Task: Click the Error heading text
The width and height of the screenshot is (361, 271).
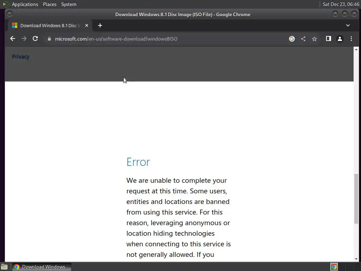Action: tap(138, 162)
